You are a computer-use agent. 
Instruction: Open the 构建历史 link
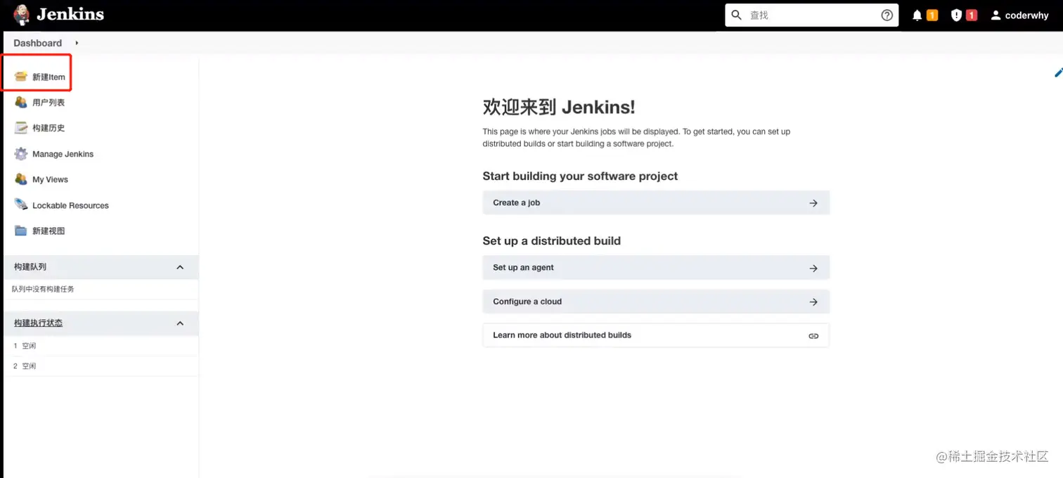pyautogui.click(x=49, y=128)
